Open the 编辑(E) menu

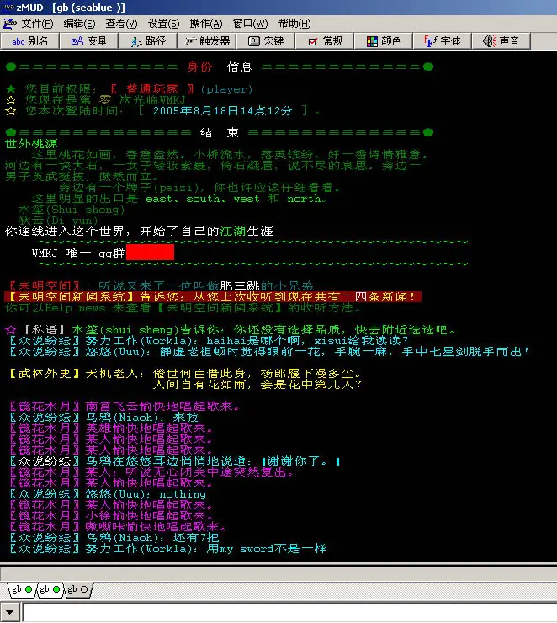[79, 24]
